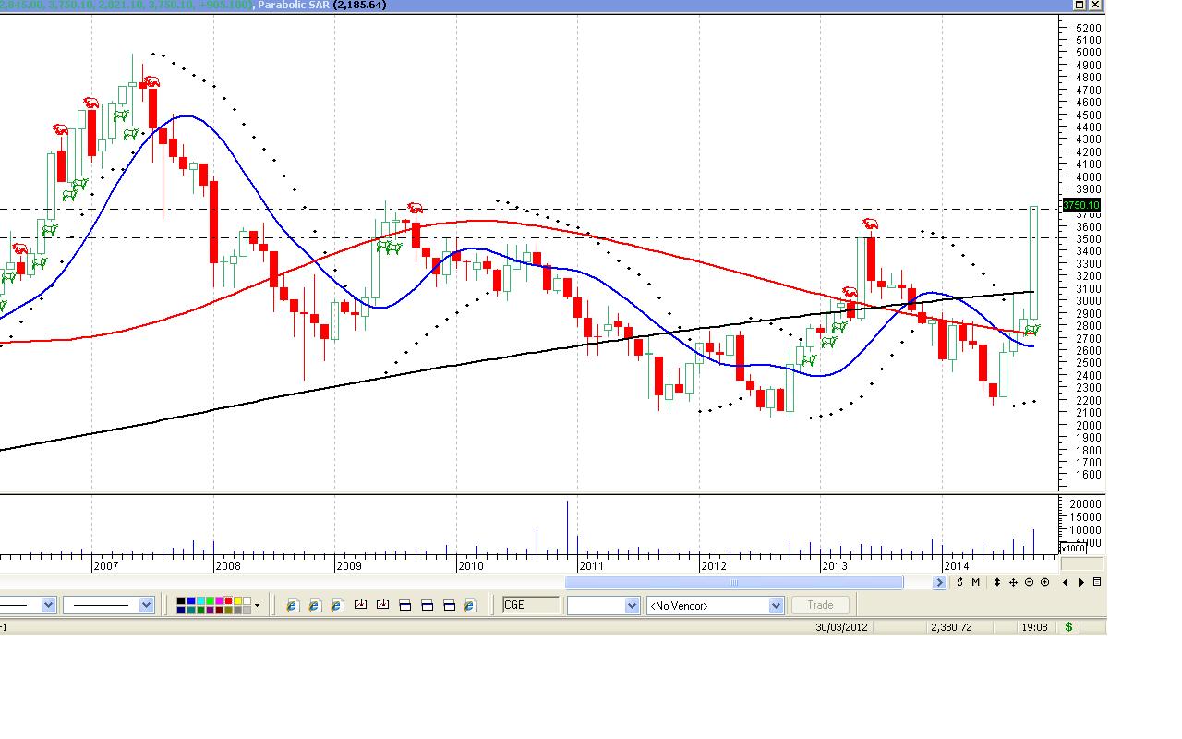Viewport: 1182px width, 739px height.
Task: Click the first small chart window icon
Action: click(360, 605)
